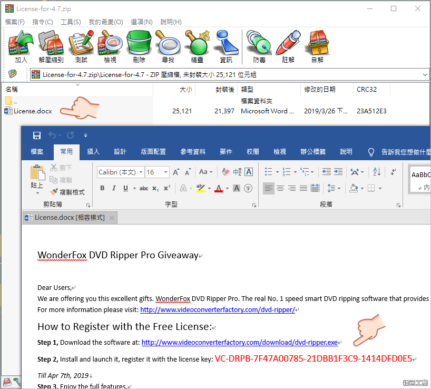
Task: Click WinRAR up-one-level folder icon
Action: click(13, 74)
